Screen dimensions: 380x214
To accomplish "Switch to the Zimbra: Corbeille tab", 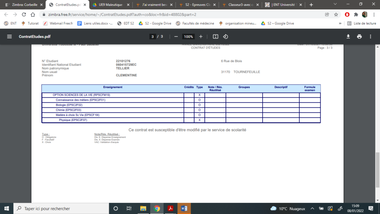I will pos(24,5).
